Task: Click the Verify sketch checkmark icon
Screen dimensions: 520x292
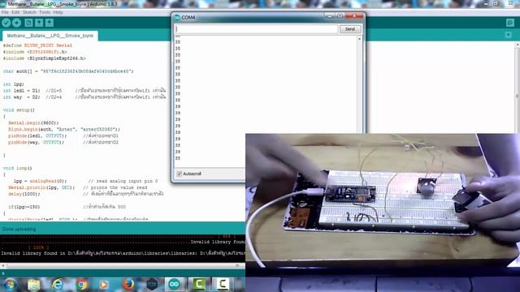Action: coord(6,23)
